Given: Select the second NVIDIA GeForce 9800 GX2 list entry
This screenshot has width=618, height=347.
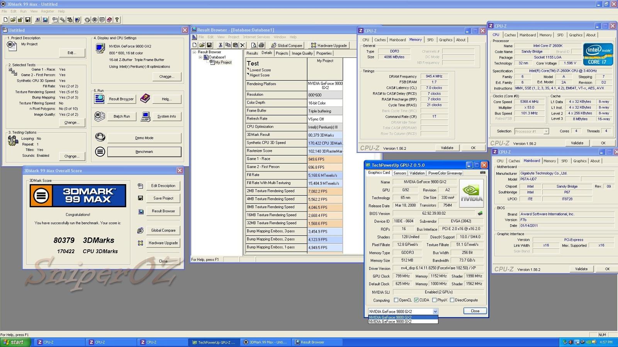Looking at the screenshot, I should pyautogui.click(x=403, y=322).
